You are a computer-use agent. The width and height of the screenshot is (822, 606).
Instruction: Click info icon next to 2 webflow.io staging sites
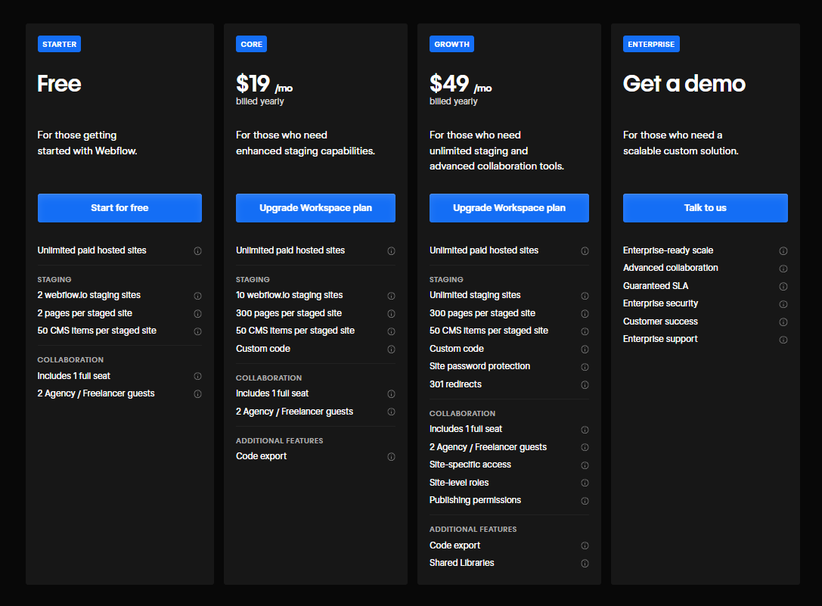197,296
